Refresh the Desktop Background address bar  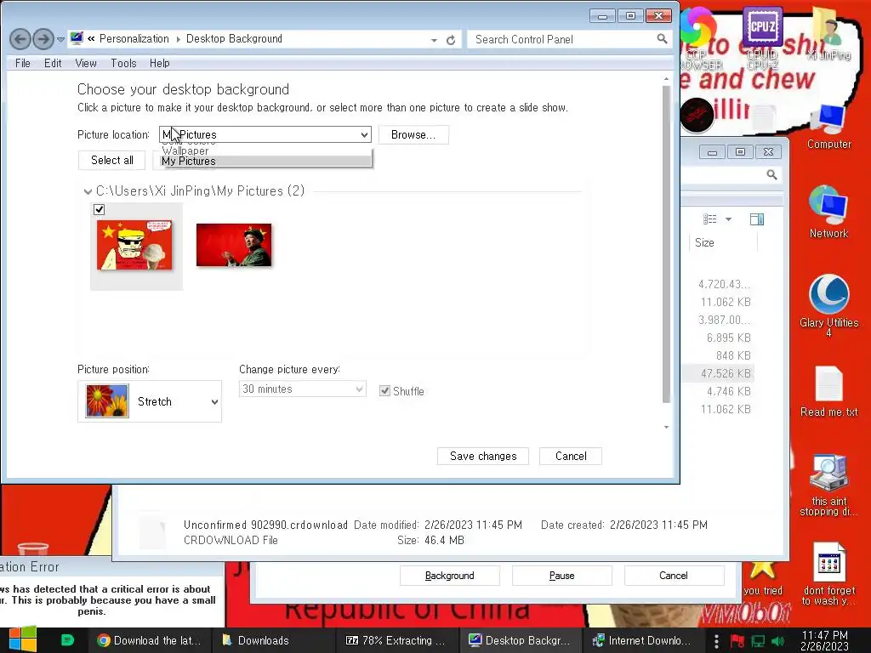pyautogui.click(x=451, y=40)
